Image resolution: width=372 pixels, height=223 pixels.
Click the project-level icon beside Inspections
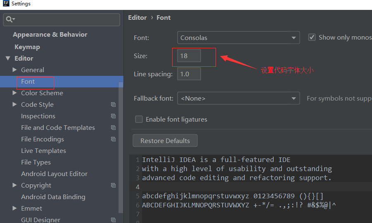[x=113, y=116]
